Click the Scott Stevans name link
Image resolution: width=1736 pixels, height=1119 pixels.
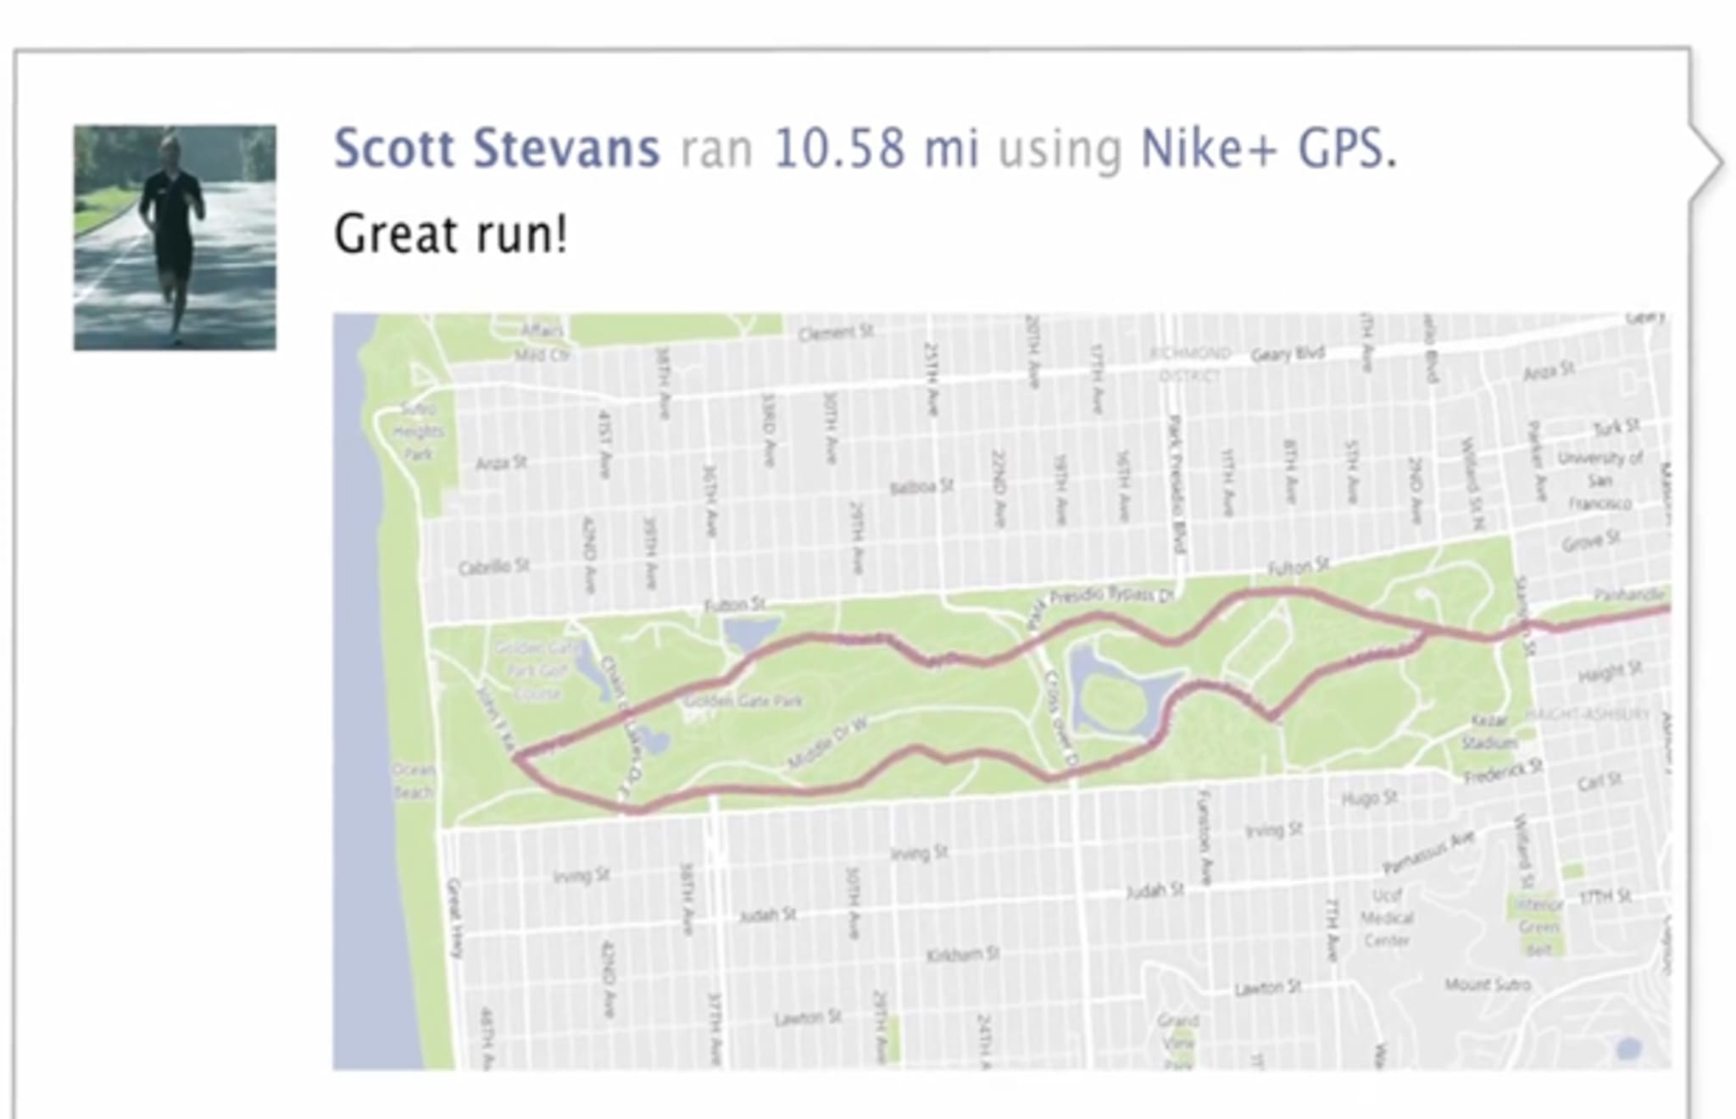(x=497, y=149)
